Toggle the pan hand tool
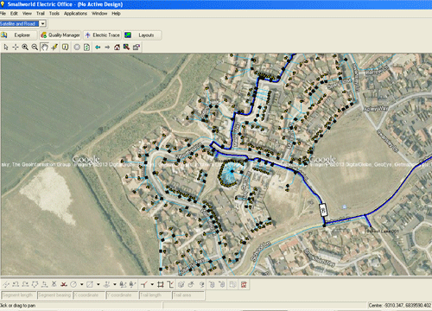The image size is (432, 311). click(x=44, y=48)
